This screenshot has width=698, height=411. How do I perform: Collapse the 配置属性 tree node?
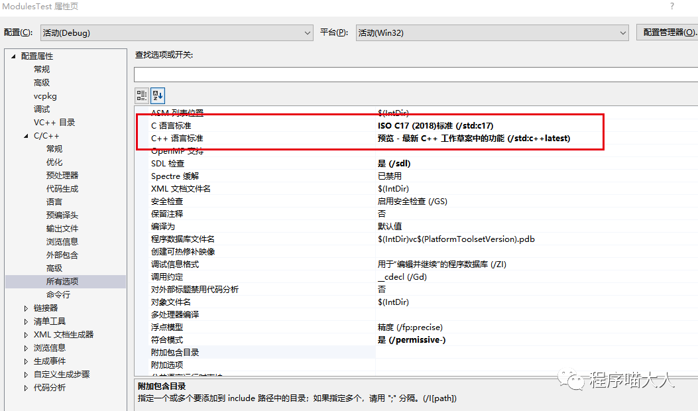13,56
